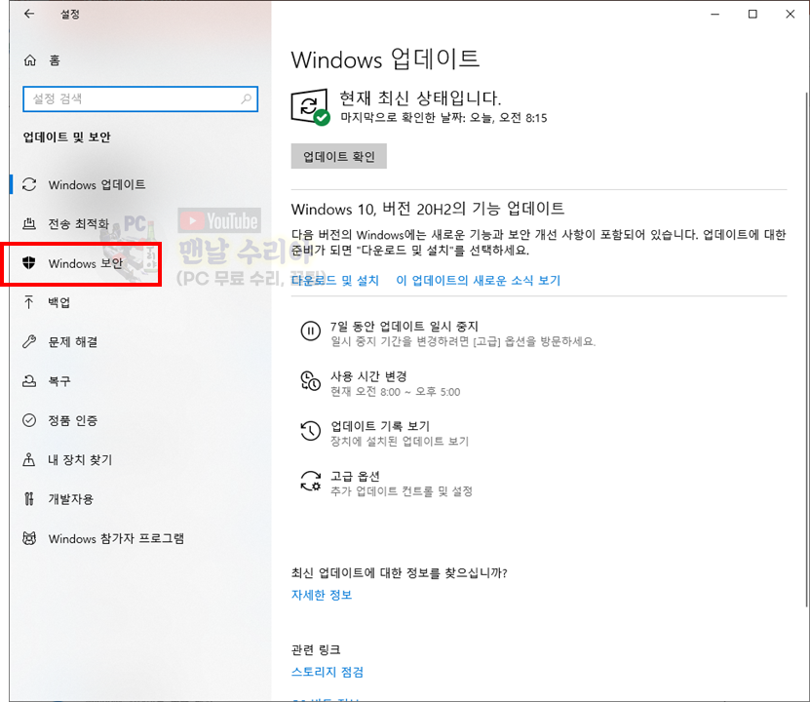Focus the 설정 검색 input field
Viewport: 810px width, 702px height.
(x=140, y=98)
